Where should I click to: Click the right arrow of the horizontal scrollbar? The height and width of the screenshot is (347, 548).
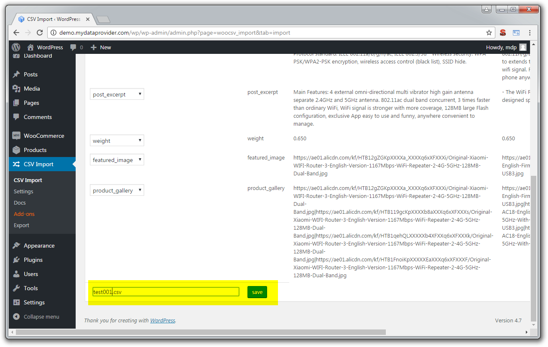(526, 332)
